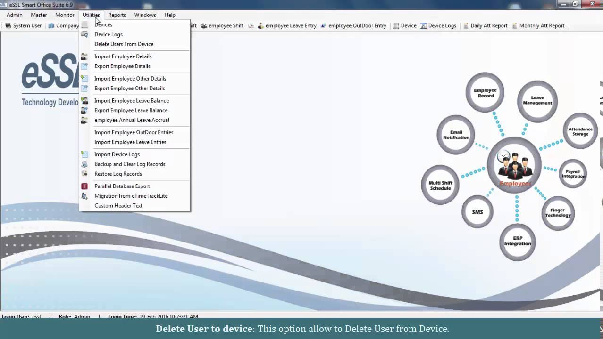Select Restore Log Records entry
Screen dimensions: 603x339
pos(135,174)
